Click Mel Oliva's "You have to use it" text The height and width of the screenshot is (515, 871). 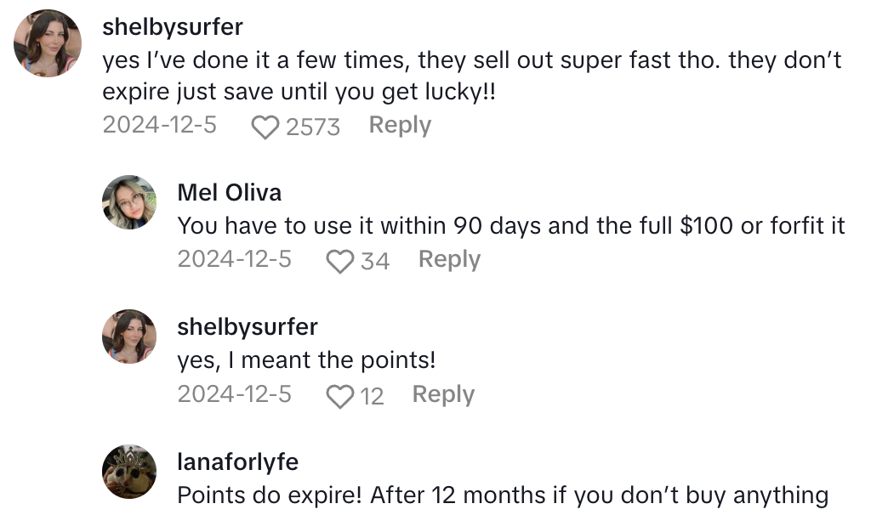510,226
